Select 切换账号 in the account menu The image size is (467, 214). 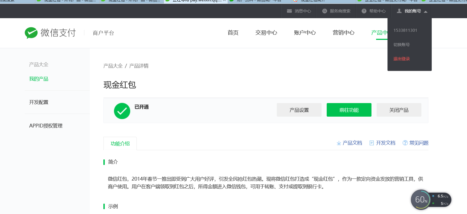402,45
